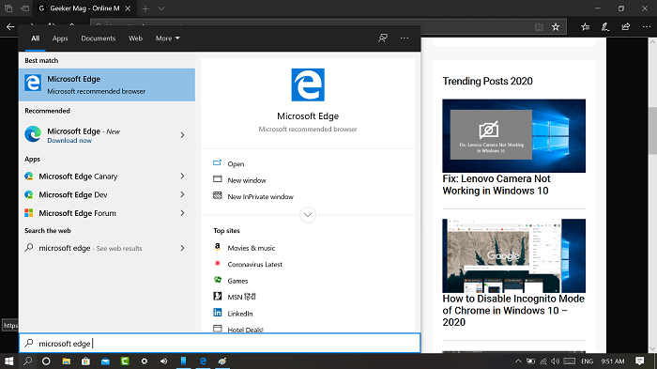
Task: Click the Chrome incognito post thumbnail
Action: pyautogui.click(x=514, y=255)
